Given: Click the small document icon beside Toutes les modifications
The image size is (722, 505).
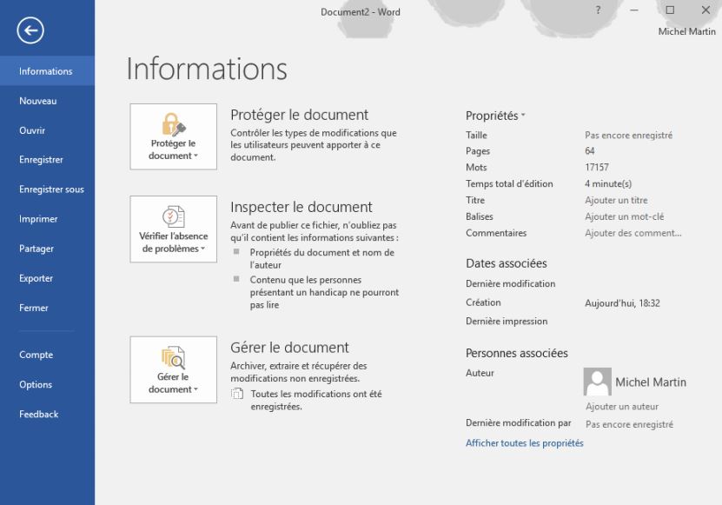Looking at the screenshot, I should click(x=237, y=394).
